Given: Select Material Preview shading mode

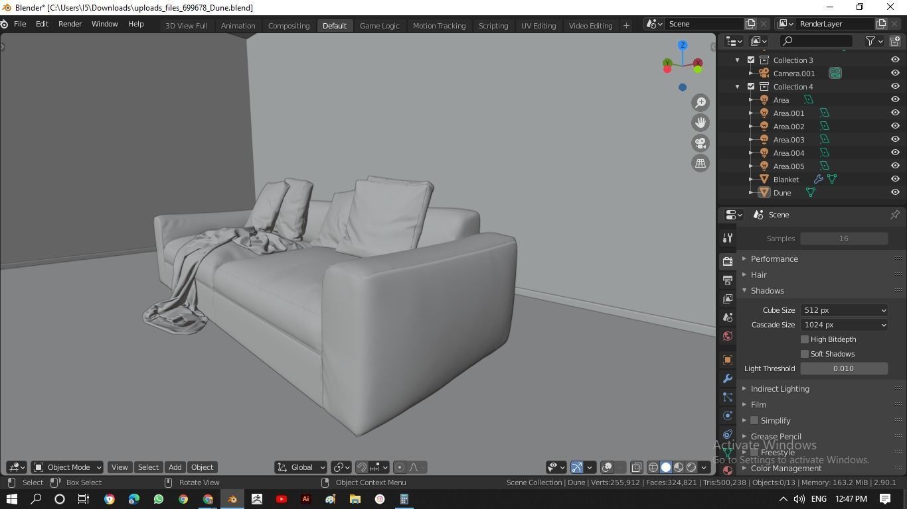Looking at the screenshot, I should point(679,467).
